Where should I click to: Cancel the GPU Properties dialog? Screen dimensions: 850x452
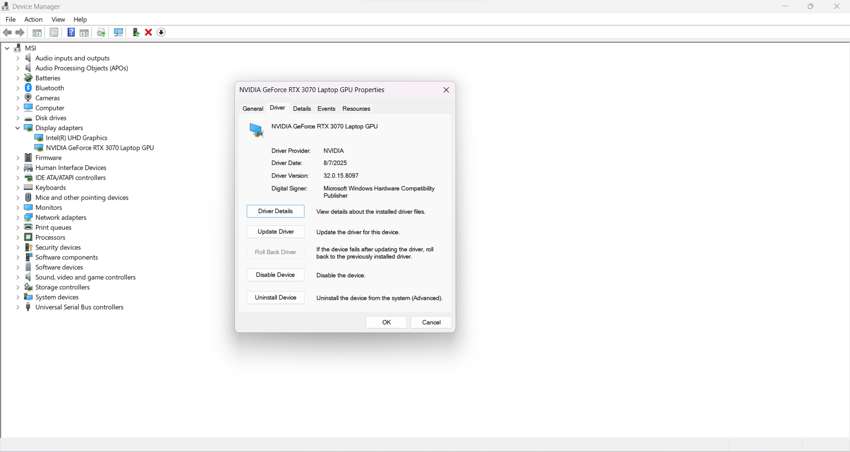(431, 322)
